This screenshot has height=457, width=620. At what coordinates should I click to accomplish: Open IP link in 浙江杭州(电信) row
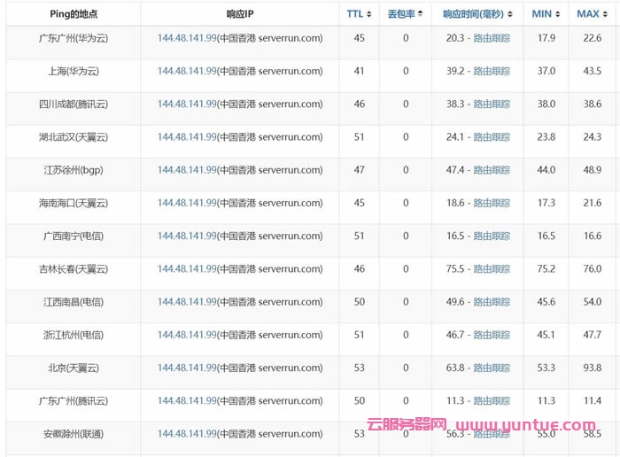[x=187, y=335]
